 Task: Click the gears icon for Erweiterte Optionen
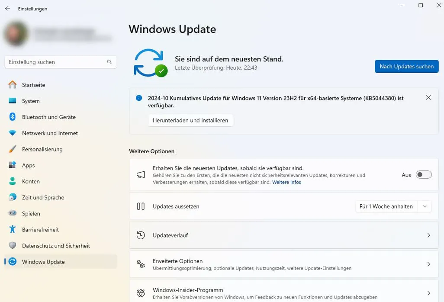coord(141,264)
